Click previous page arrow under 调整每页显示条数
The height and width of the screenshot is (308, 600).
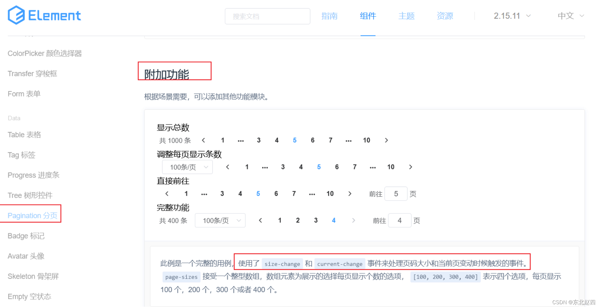click(x=227, y=167)
